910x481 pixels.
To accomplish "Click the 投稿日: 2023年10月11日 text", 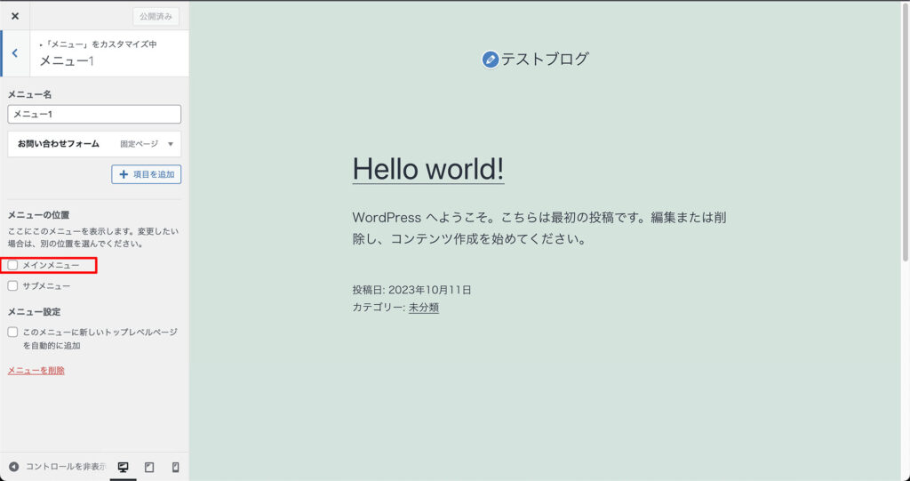I will click(412, 290).
